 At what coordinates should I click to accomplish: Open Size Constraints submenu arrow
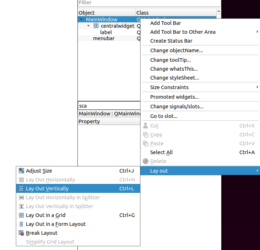257,87
